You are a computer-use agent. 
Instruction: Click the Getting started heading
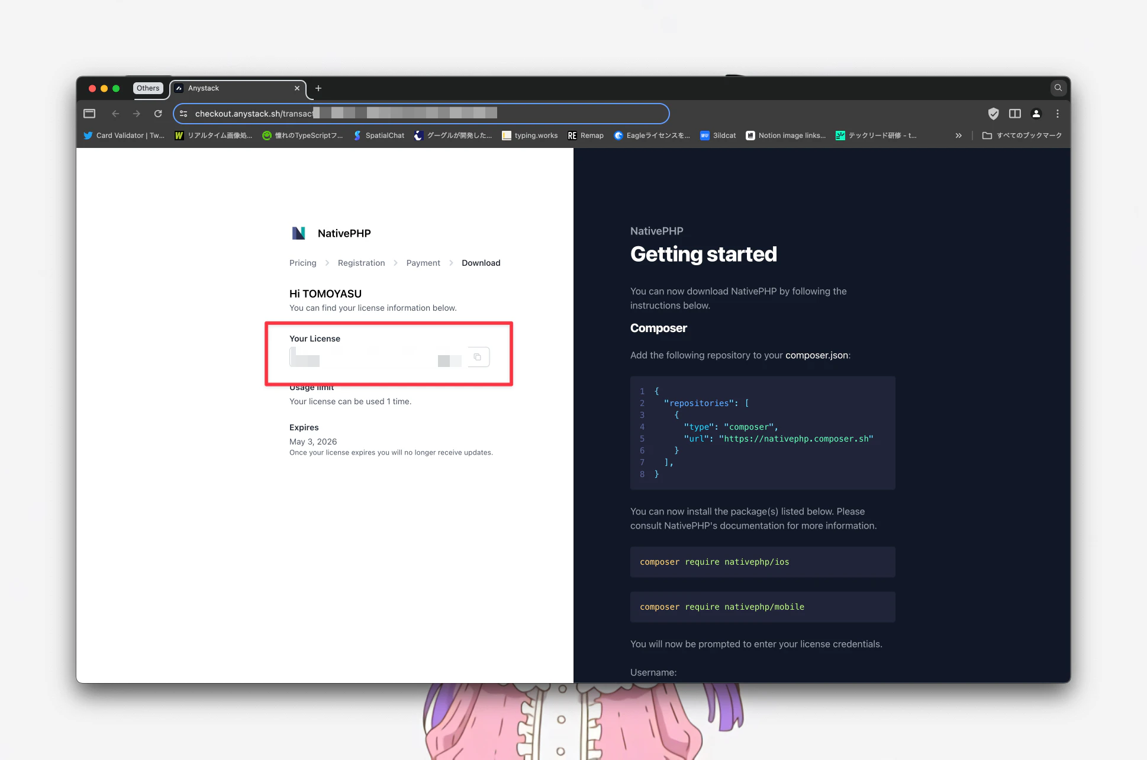[x=703, y=254]
